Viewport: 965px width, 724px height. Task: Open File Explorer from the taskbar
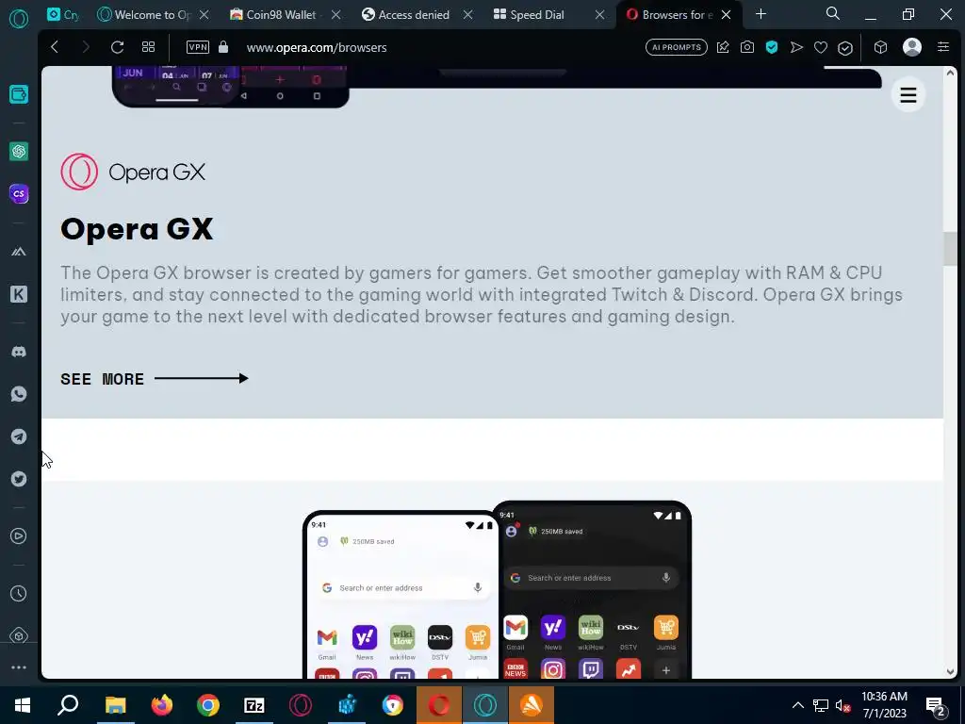pyautogui.click(x=115, y=705)
